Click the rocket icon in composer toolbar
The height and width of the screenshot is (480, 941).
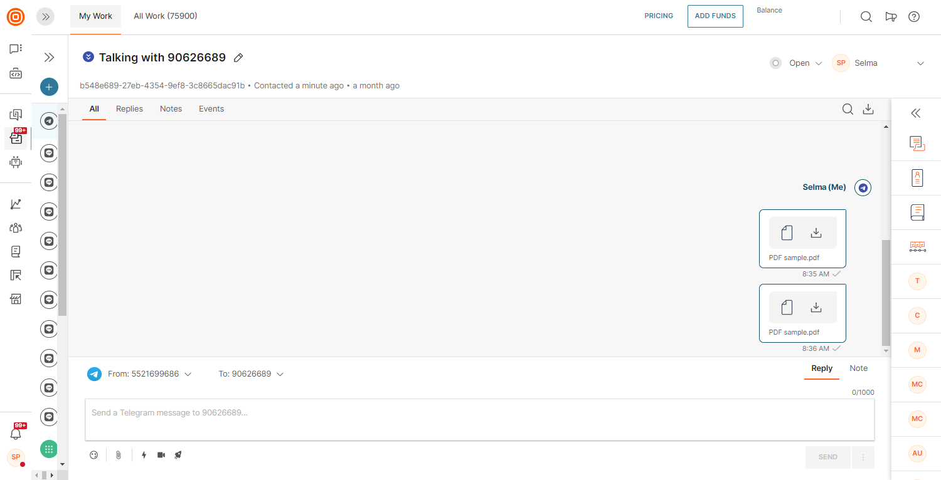coord(178,455)
